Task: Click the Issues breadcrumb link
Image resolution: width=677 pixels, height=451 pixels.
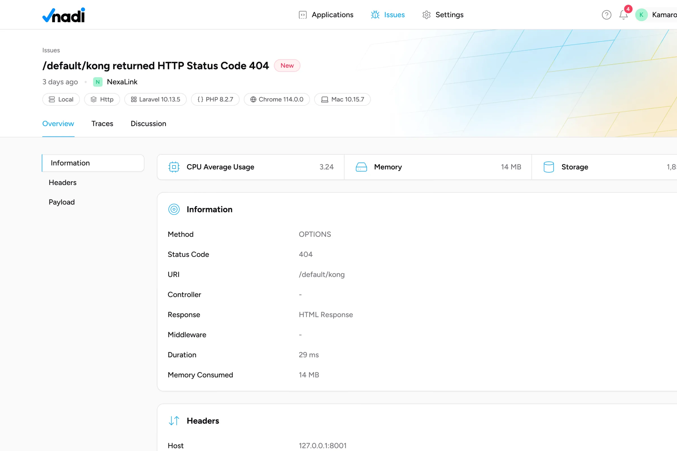Action: [x=51, y=50]
